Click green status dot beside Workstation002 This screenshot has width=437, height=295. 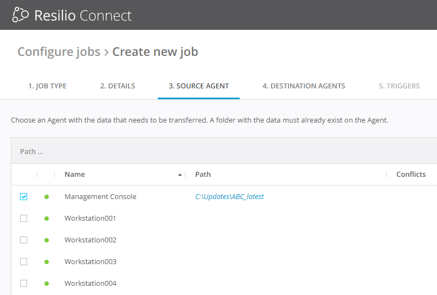[47, 240]
